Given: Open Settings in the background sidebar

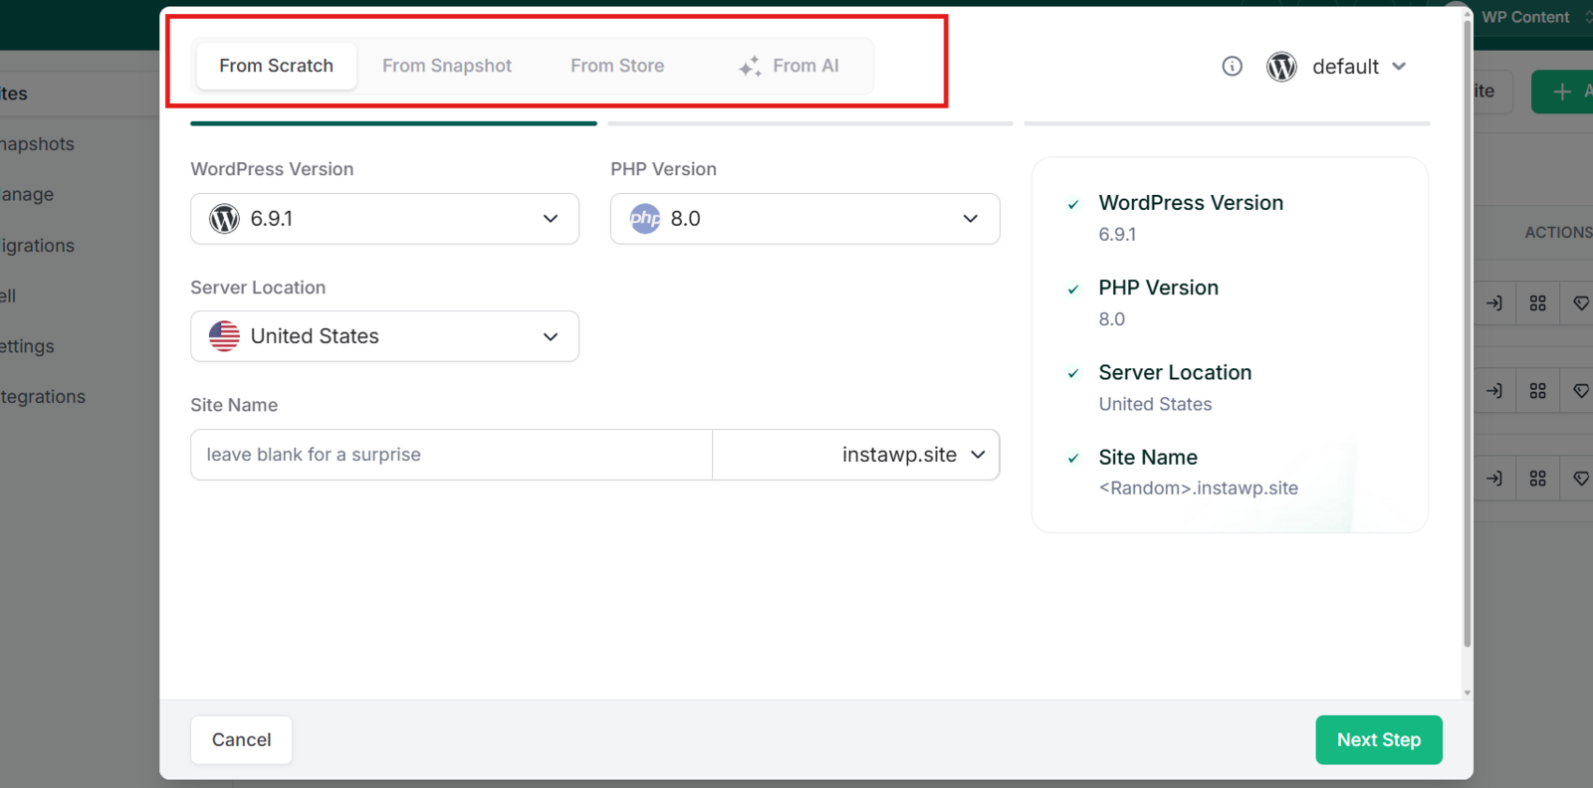Looking at the screenshot, I should [27, 346].
